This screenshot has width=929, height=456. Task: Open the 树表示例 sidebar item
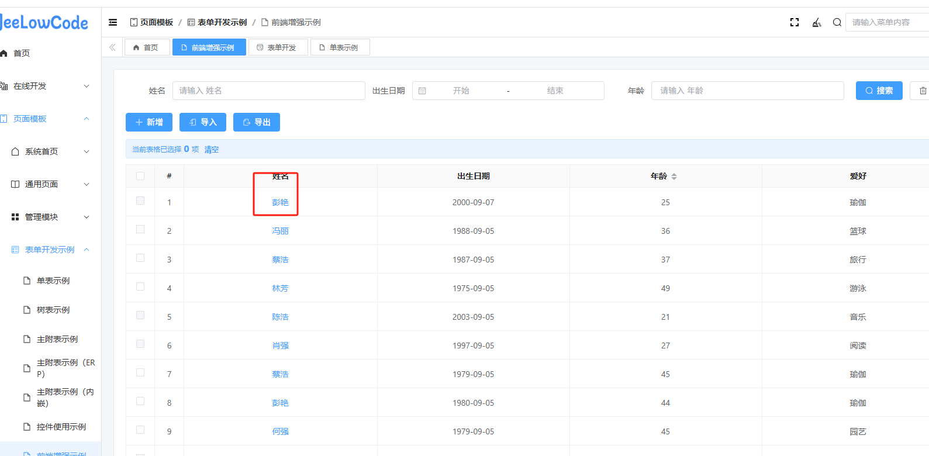click(53, 310)
